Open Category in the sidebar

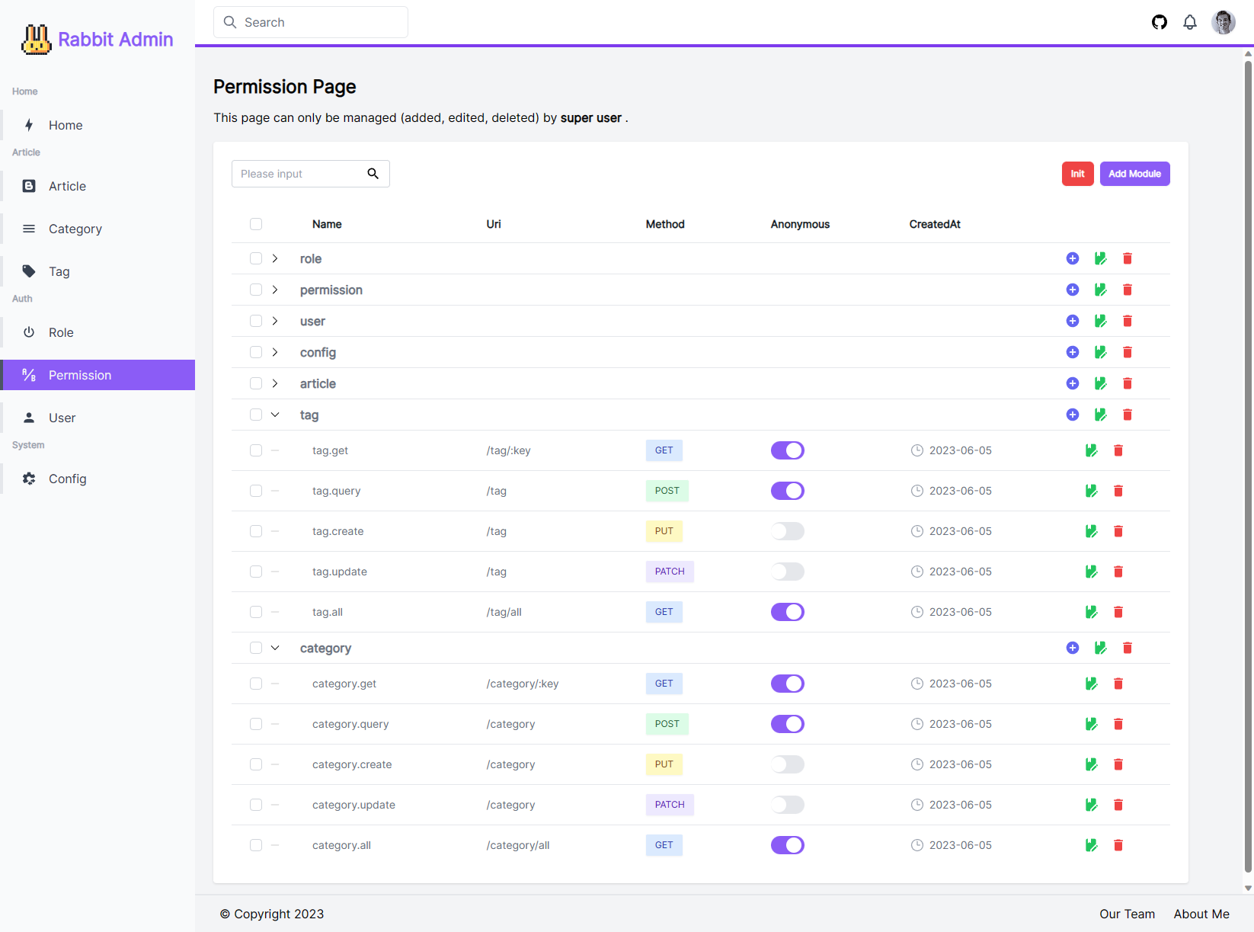(98, 229)
